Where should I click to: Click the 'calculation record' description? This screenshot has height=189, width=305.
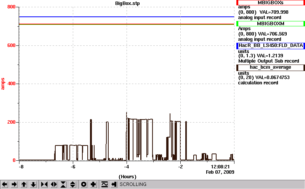(258, 83)
